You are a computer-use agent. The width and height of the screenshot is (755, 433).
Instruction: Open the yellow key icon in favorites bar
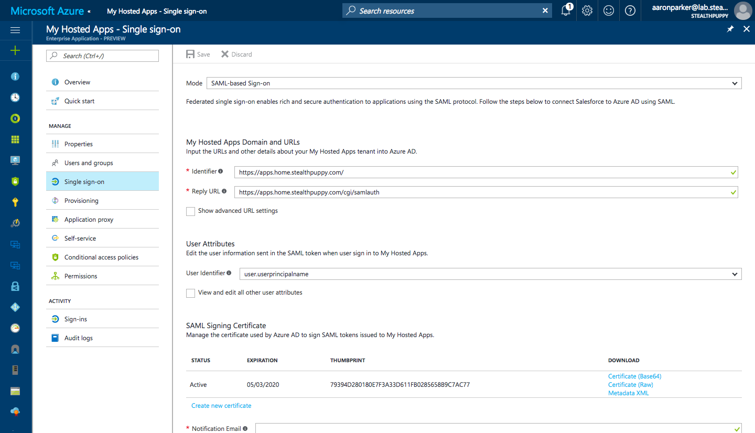coord(15,202)
